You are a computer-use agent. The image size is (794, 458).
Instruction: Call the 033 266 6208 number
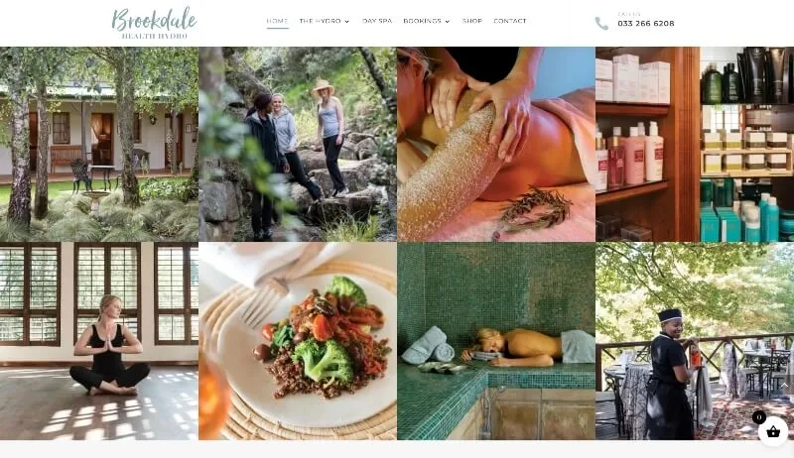point(646,23)
